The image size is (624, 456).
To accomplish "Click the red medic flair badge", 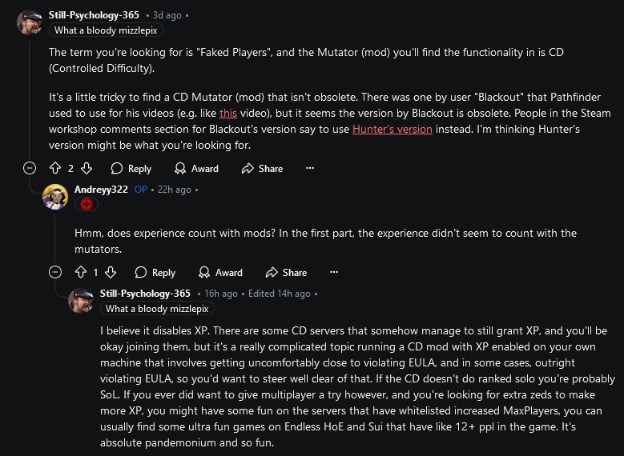I will point(87,204).
